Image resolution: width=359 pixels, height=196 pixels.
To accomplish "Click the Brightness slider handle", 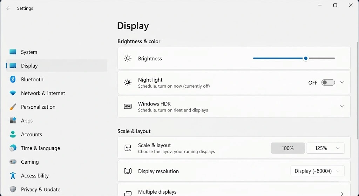I will 306,59.
